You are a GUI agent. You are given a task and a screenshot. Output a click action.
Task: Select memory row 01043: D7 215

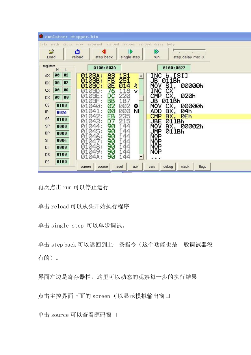107,121
